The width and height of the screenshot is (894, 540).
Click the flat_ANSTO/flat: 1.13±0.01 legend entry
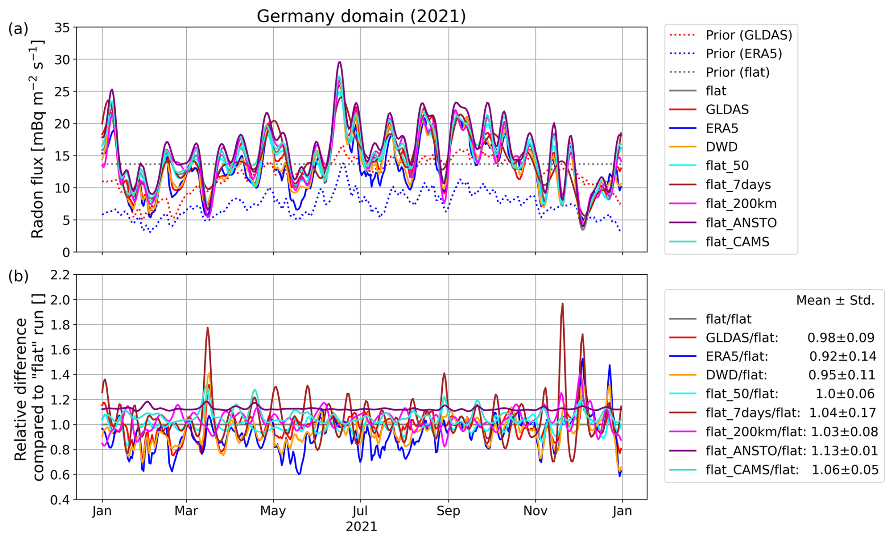coord(773,451)
